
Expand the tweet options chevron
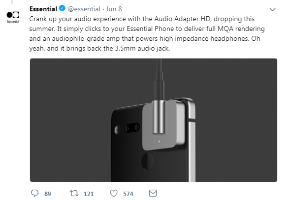click(x=273, y=9)
